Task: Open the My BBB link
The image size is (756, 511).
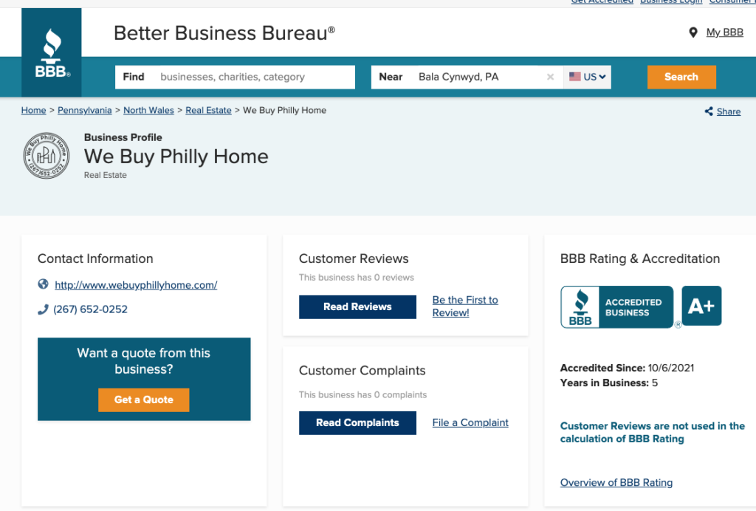Action: point(725,32)
